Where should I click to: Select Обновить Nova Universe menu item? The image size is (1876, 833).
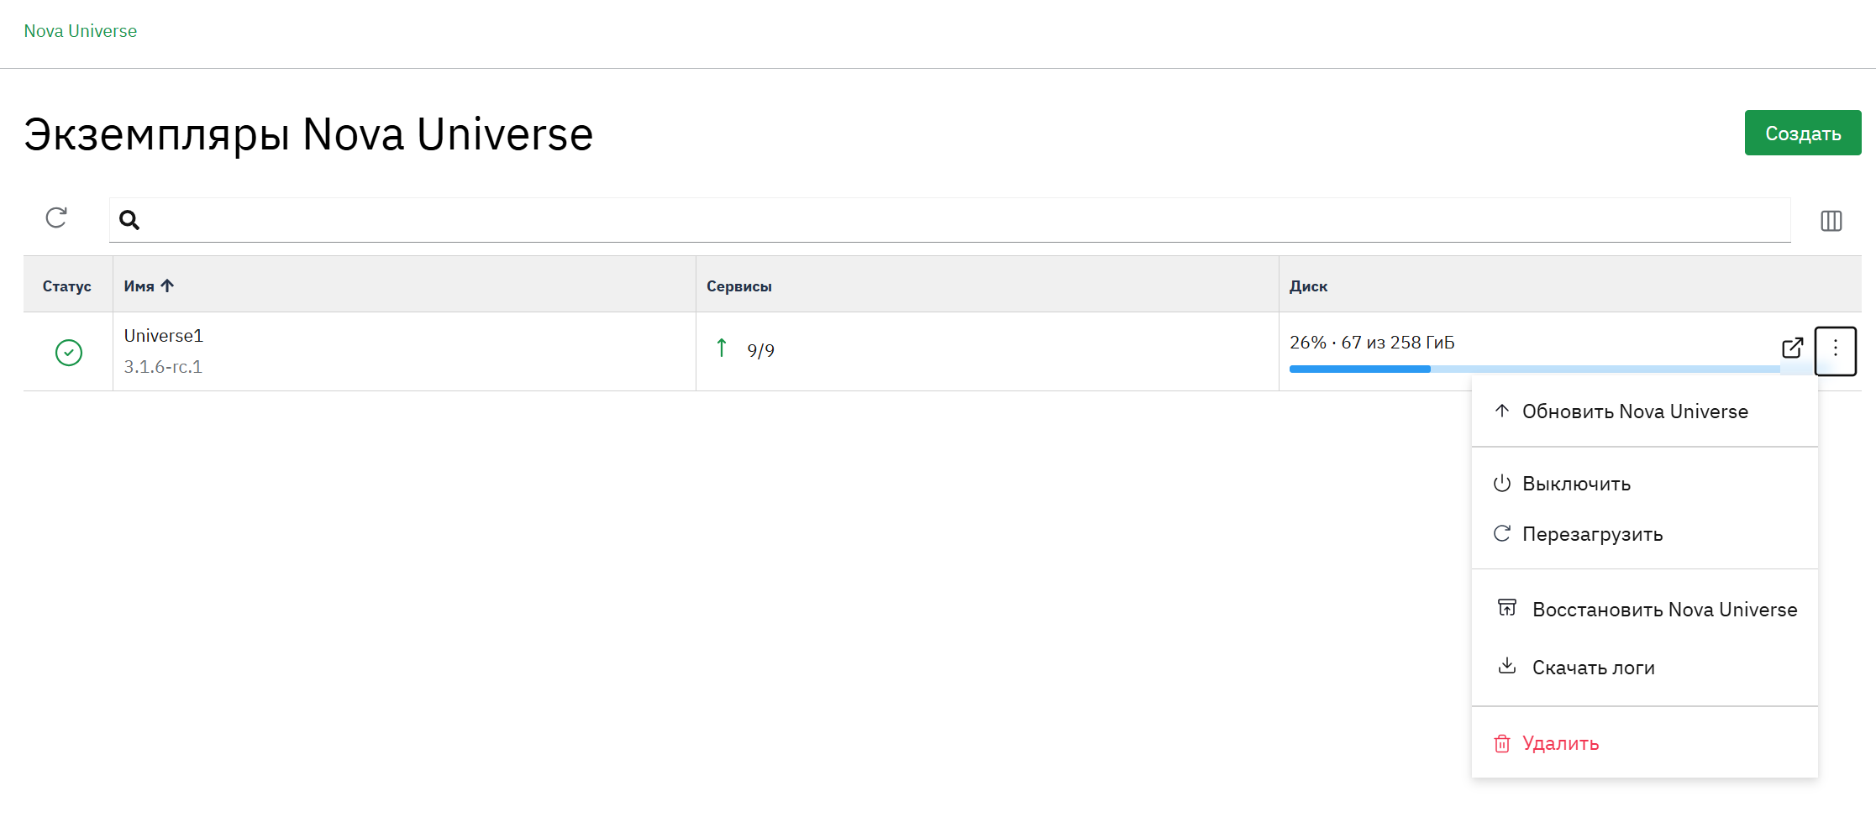coord(1645,411)
